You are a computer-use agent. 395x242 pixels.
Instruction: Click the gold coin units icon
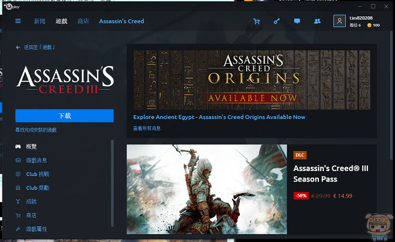coord(369,25)
